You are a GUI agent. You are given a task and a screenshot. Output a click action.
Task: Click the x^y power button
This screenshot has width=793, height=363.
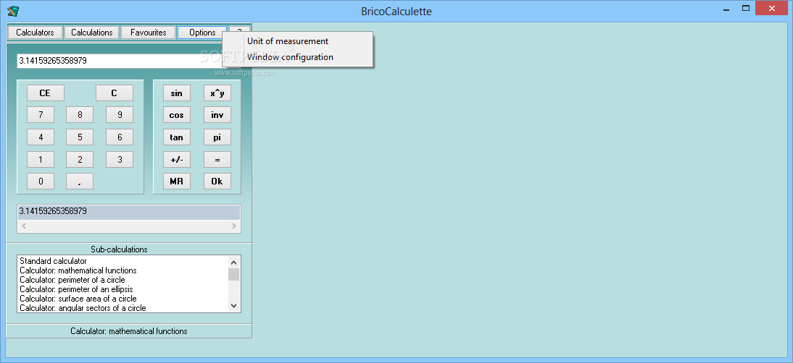click(217, 93)
